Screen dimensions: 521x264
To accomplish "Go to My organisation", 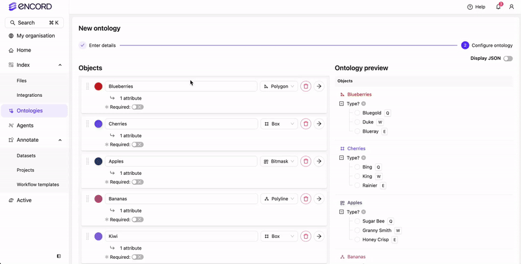I will [35, 36].
